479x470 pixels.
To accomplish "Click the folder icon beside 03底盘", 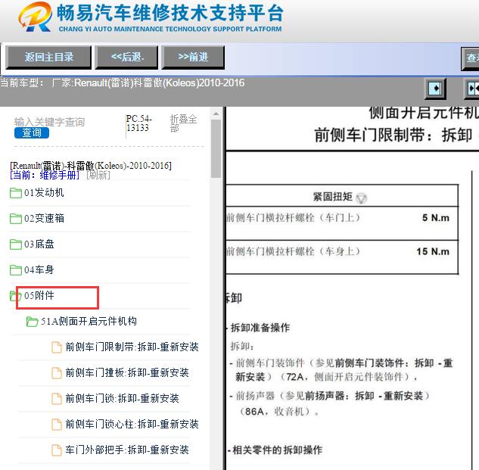I will [16, 244].
